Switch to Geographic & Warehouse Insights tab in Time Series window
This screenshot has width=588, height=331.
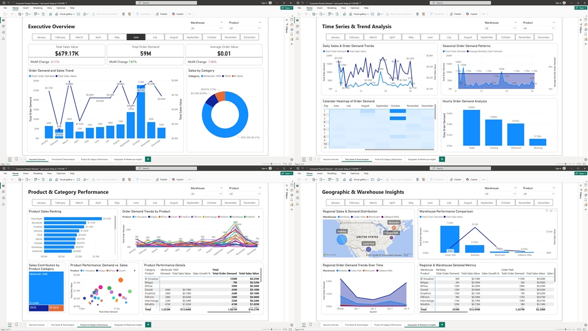[422, 159]
